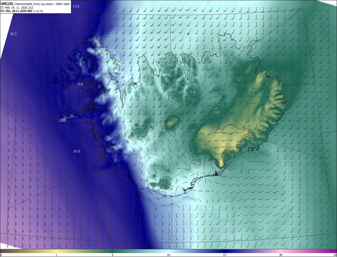Click the 2.7 value label in east Iceland
The width and height of the screenshot is (337, 257).
258,80
